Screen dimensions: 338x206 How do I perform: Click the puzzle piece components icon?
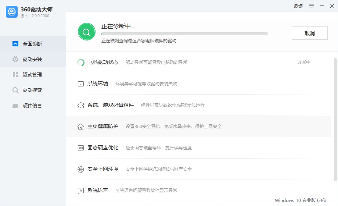click(81, 105)
